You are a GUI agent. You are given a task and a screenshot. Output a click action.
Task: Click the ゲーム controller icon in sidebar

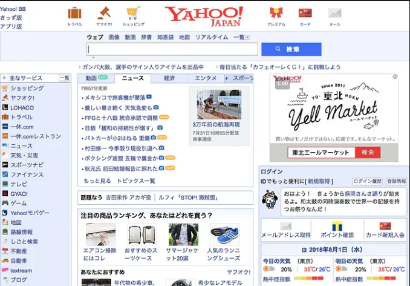(5, 203)
